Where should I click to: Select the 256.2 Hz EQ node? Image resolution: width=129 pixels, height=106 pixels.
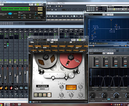pyautogui.click(x=111, y=29)
